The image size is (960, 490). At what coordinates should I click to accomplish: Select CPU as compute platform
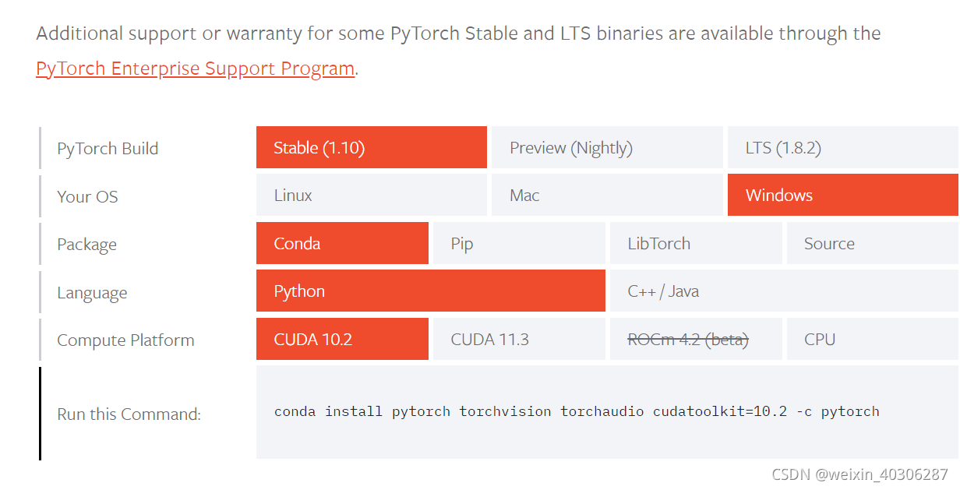(x=871, y=339)
